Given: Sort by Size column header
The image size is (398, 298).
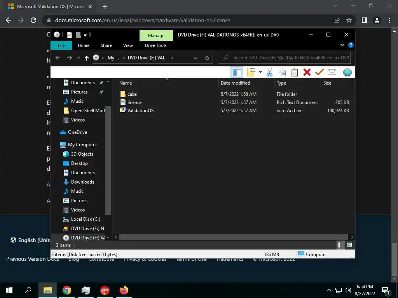Looking at the screenshot, I should (x=336, y=83).
